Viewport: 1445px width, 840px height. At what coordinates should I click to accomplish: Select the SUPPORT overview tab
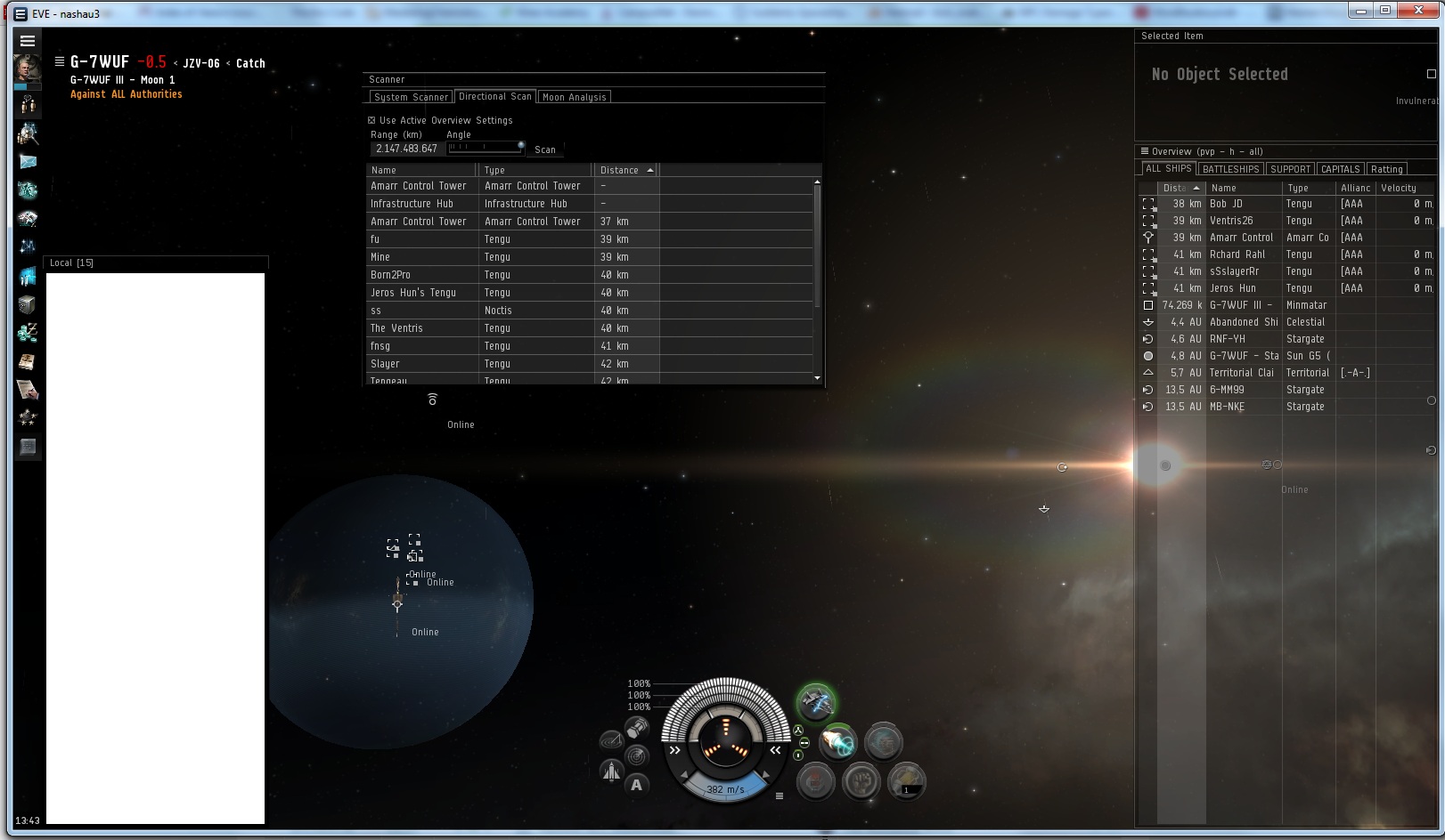pyautogui.click(x=1290, y=169)
